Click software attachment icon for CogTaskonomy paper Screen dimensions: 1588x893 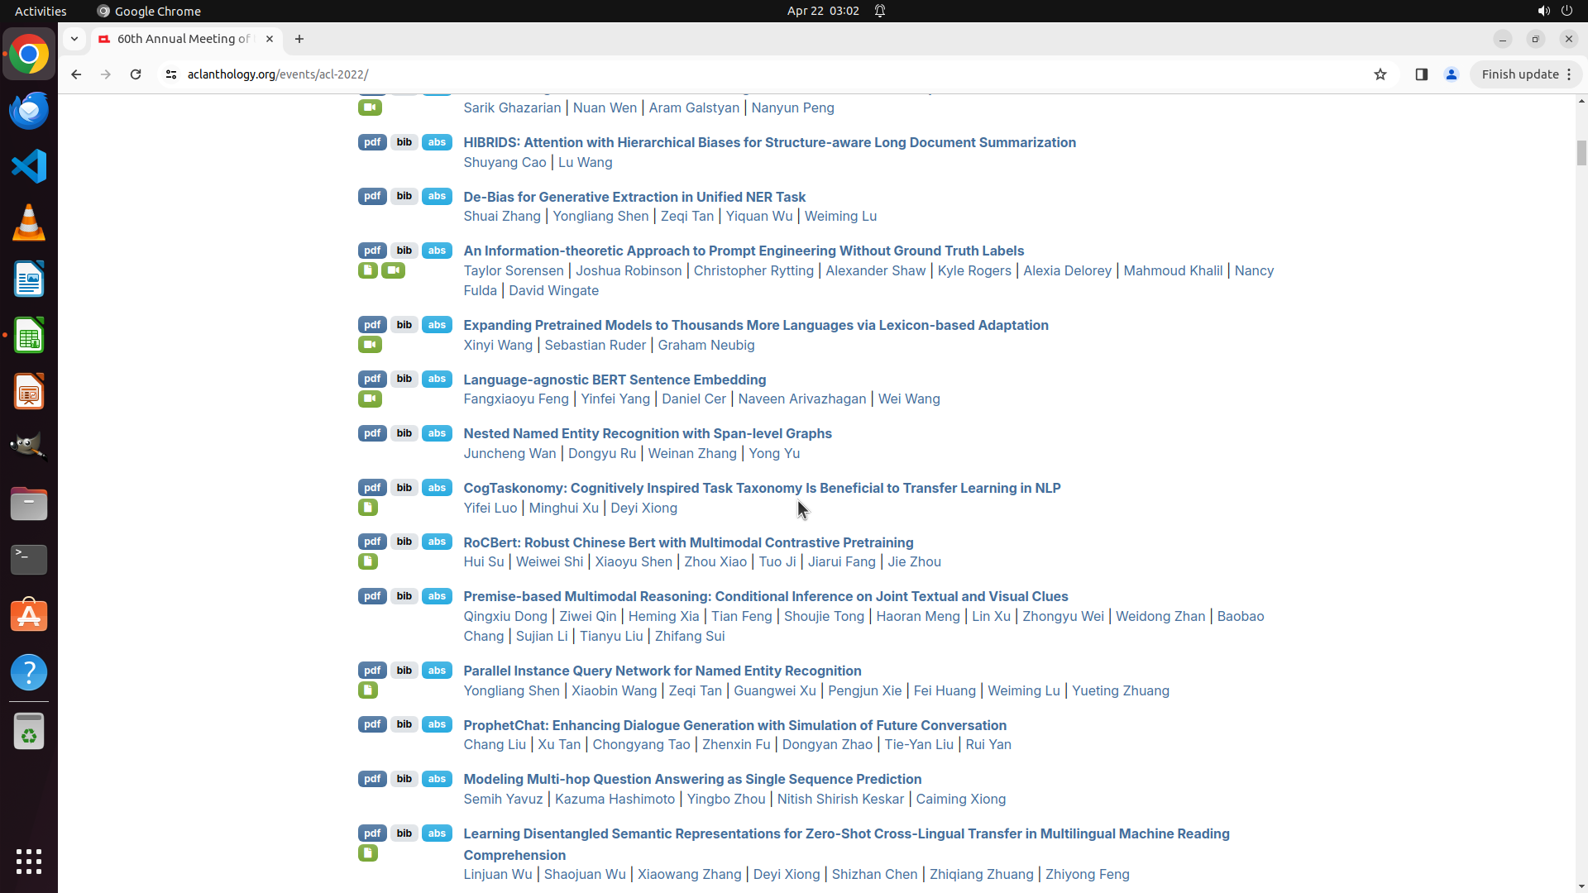[368, 508]
